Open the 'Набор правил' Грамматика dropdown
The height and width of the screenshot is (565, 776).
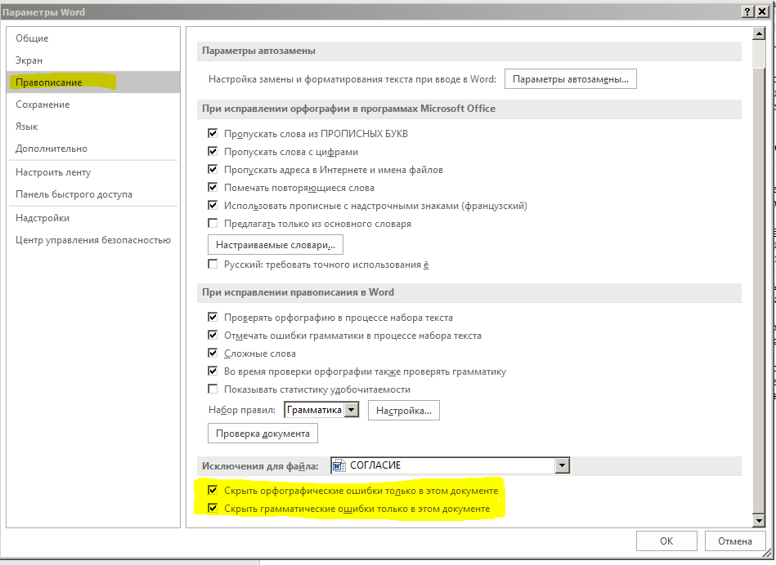tap(351, 410)
